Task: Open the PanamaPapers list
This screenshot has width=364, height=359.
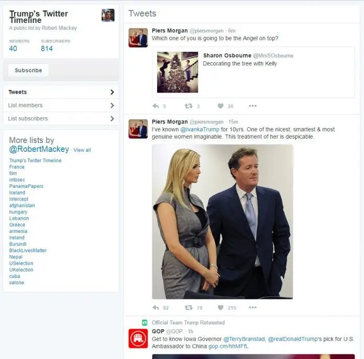Action: click(26, 186)
